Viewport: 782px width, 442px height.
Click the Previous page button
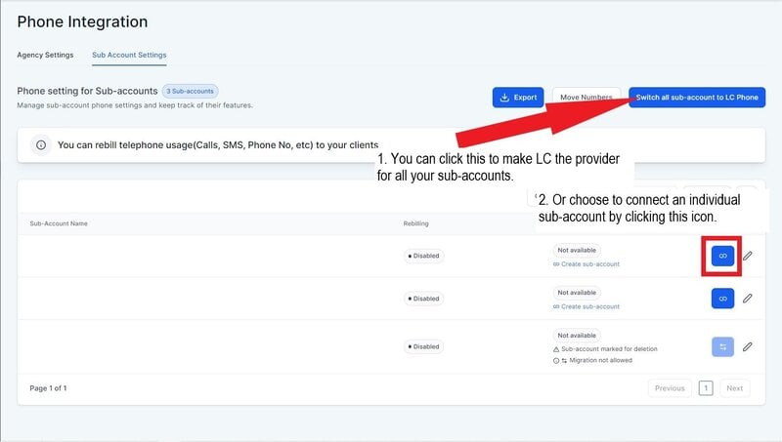(670, 388)
